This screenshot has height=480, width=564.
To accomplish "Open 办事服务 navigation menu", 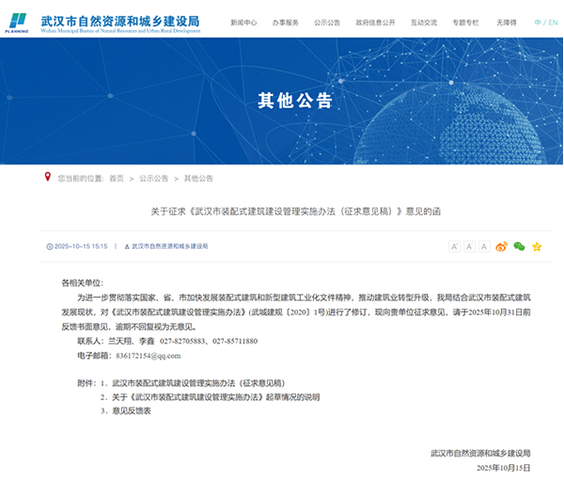I will (x=286, y=22).
